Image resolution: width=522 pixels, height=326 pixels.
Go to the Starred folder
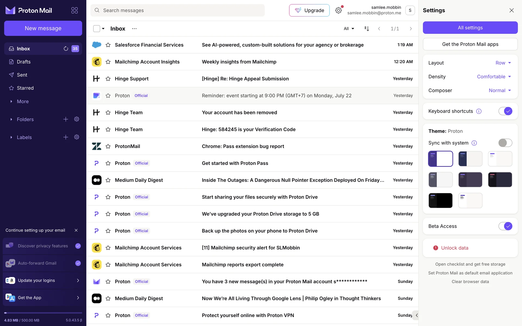click(x=25, y=88)
